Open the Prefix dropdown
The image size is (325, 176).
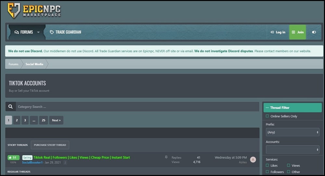(292, 132)
